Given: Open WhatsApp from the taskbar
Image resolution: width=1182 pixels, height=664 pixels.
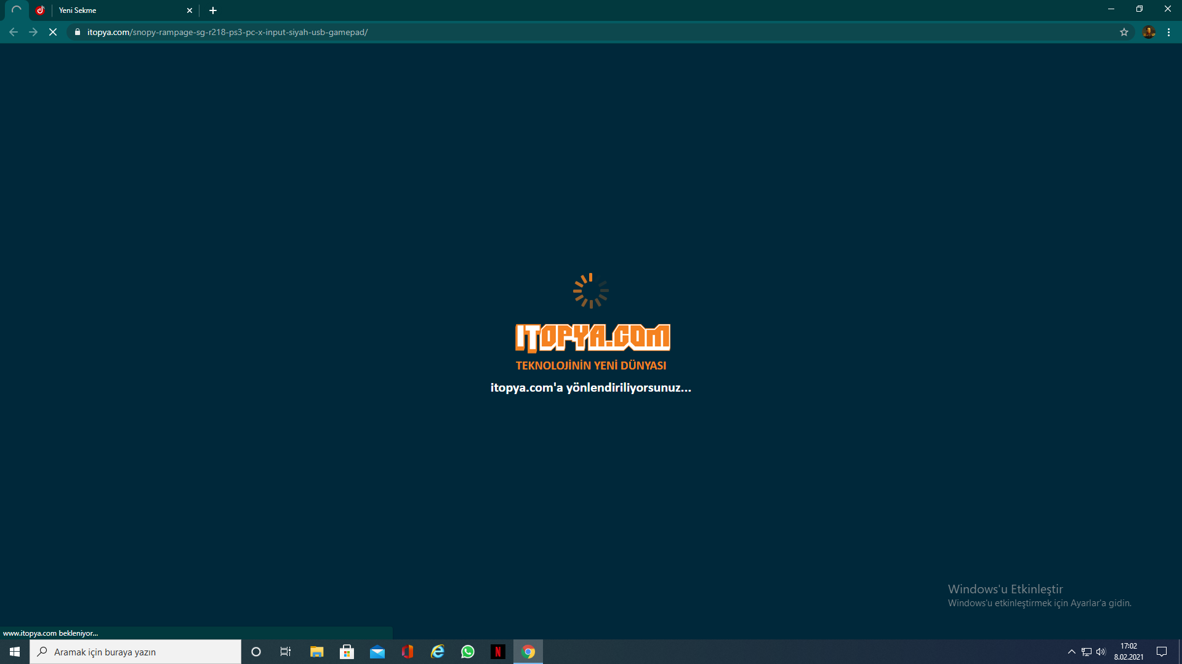Looking at the screenshot, I should (468, 652).
